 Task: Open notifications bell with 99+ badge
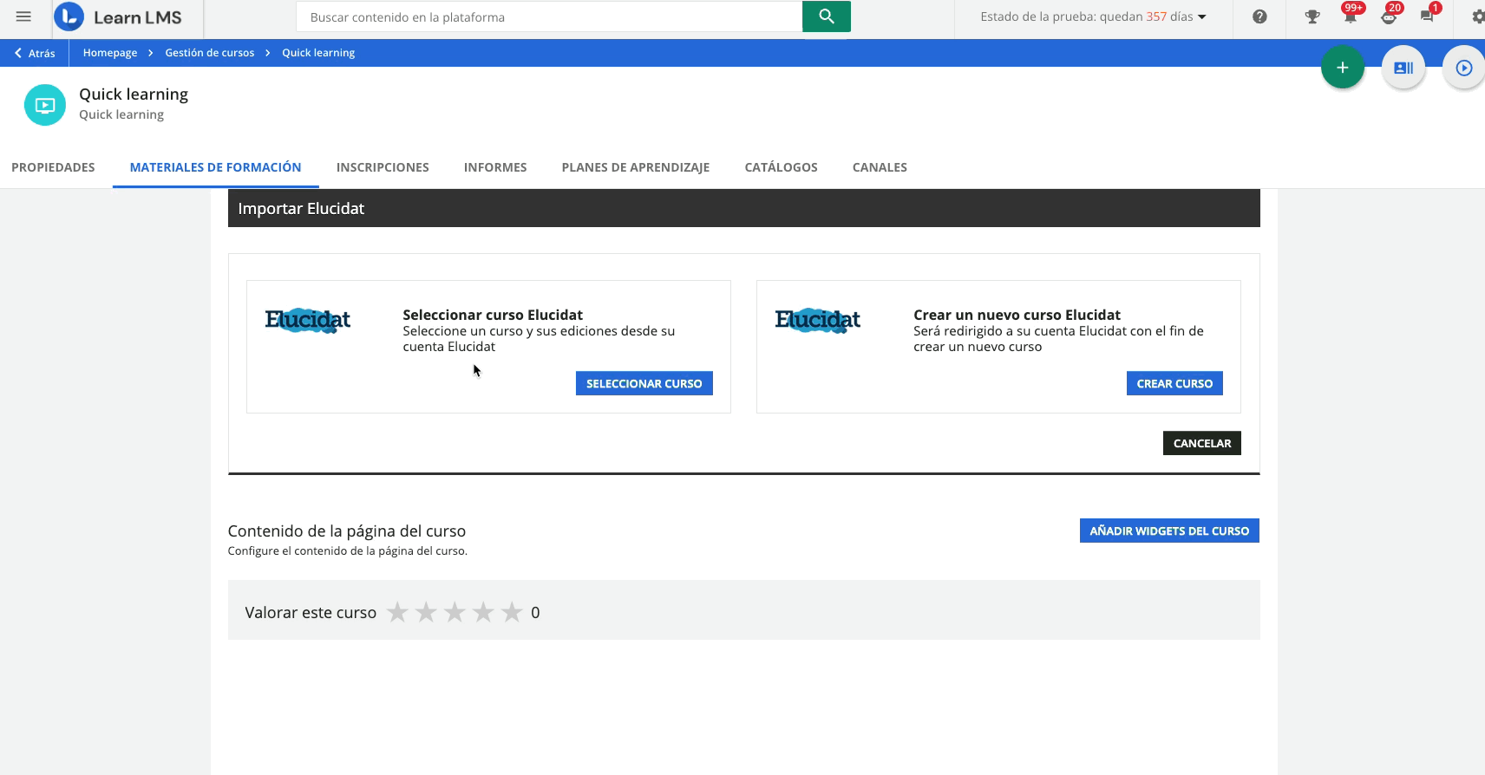[x=1350, y=16]
